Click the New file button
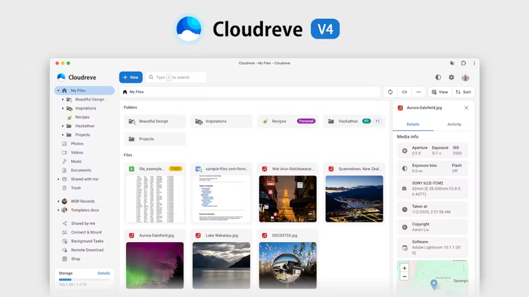Image resolution: width=529 pixels, height=297 pixels. tap(131, 77)
